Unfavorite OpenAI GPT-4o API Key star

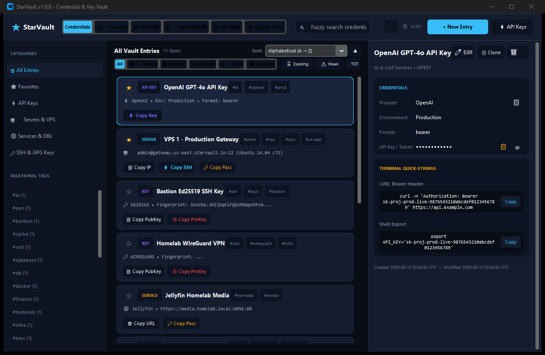click(128, 88)
